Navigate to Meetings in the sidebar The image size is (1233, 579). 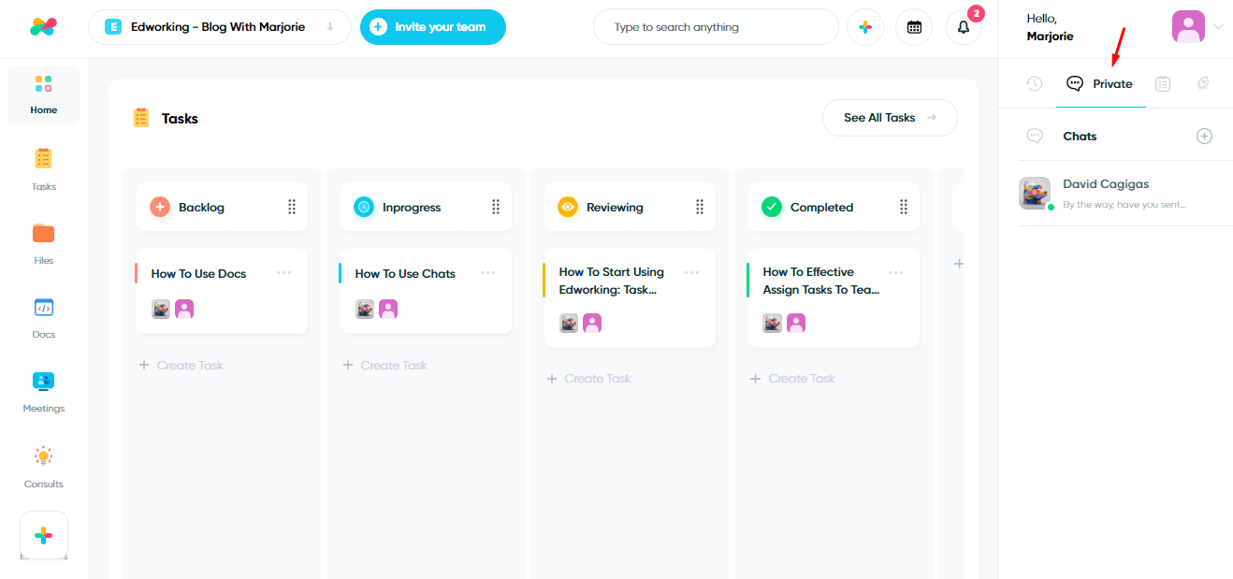click(44, 391)
